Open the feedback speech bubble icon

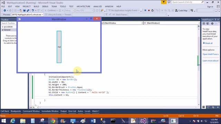point(169,2)
